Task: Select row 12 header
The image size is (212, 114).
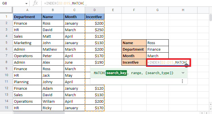Action: (x=6, y=88)
